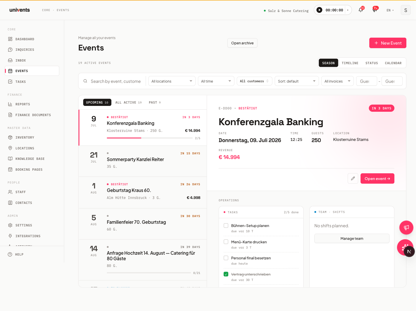Select the Past events tab

pyautogui.click(x=155, y=102)
